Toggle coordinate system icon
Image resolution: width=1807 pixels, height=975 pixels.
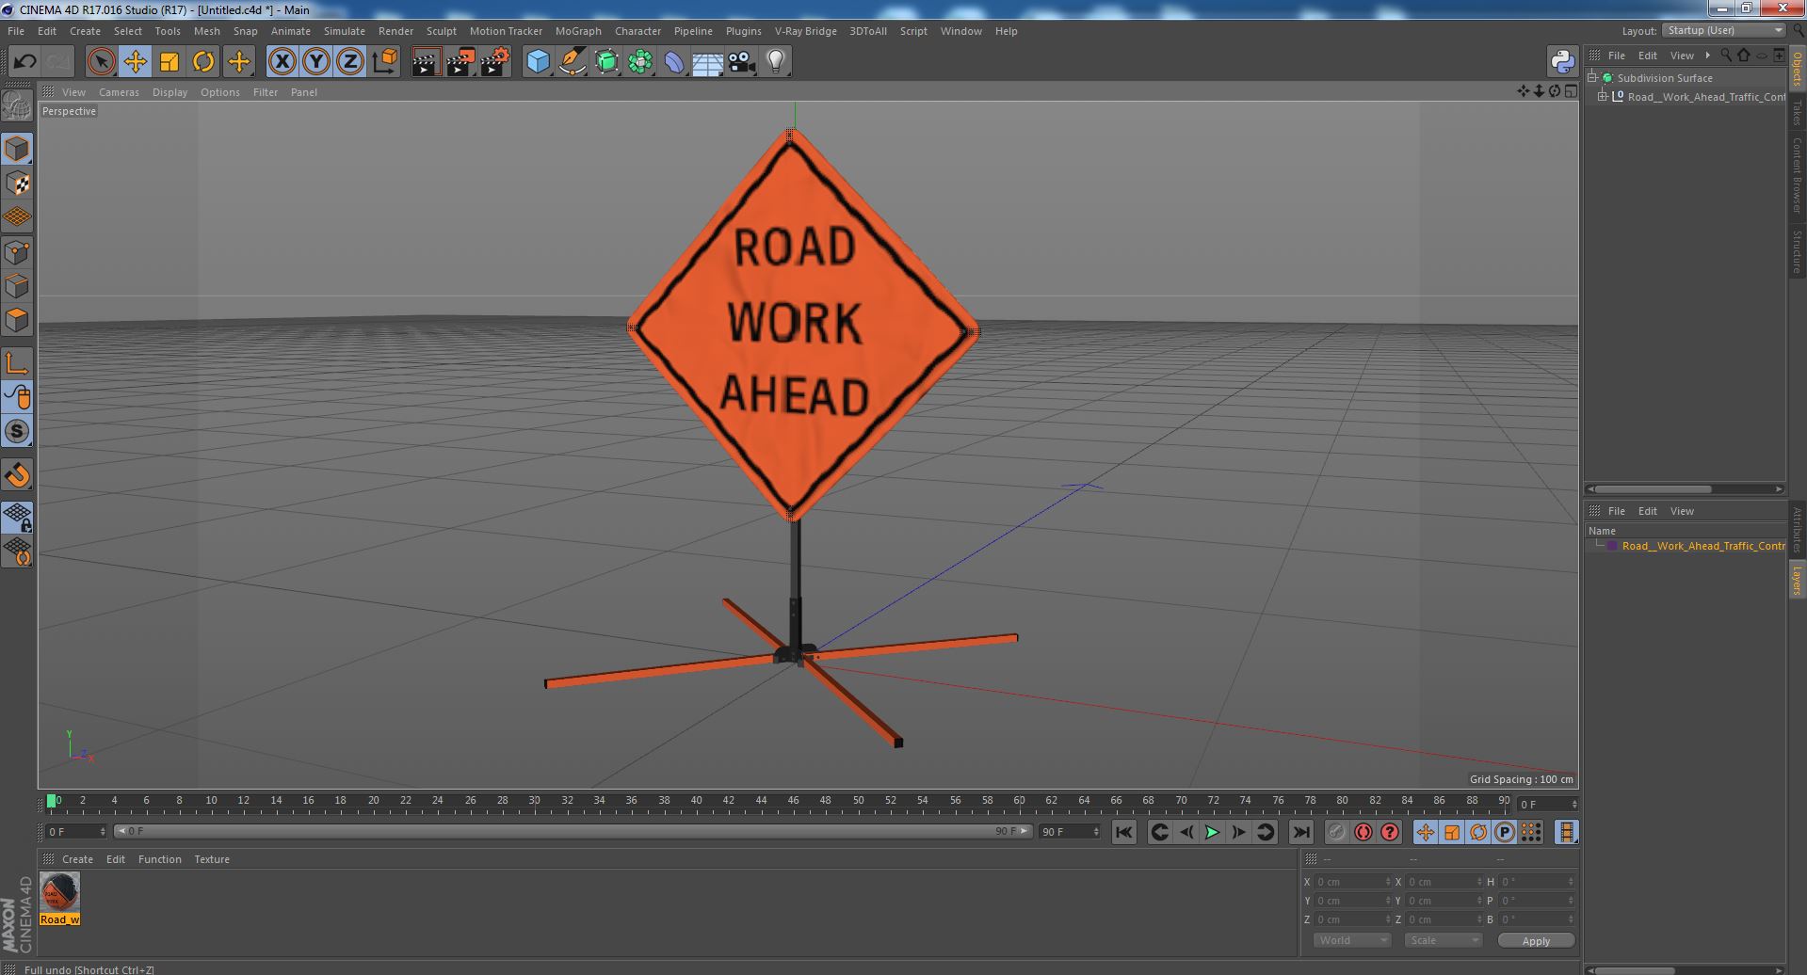click(385, 62)
